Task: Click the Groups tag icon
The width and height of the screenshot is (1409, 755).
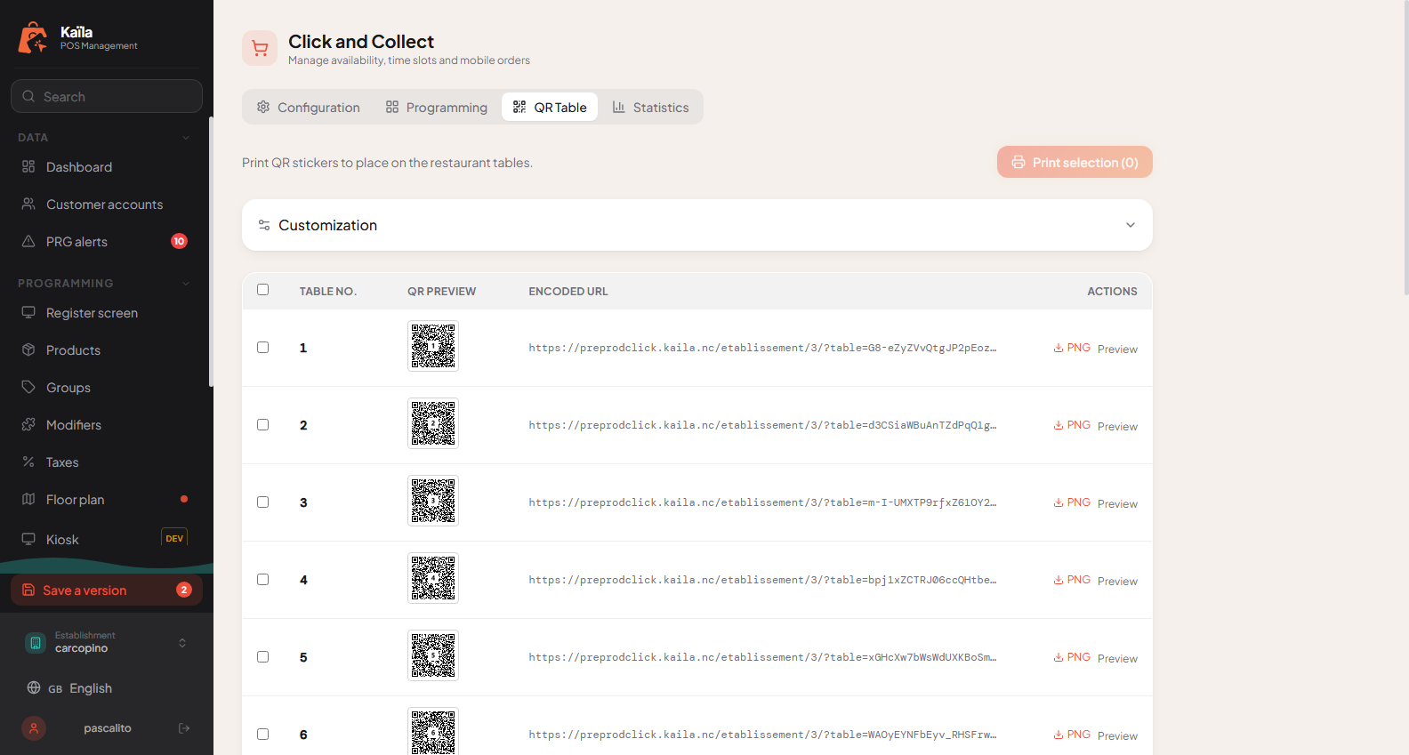Action: (x=28, y=387)
